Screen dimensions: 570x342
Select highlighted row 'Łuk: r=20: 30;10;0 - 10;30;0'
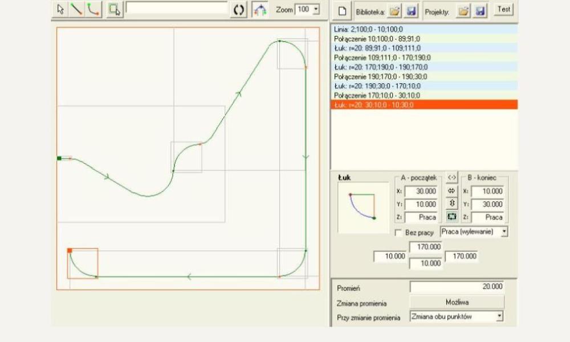pos(424,105)
